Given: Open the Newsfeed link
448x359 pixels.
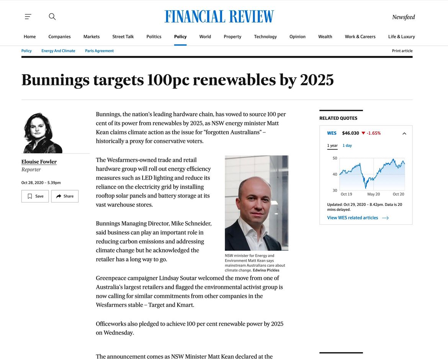Looking at the screenshot, I should [403, 17].
